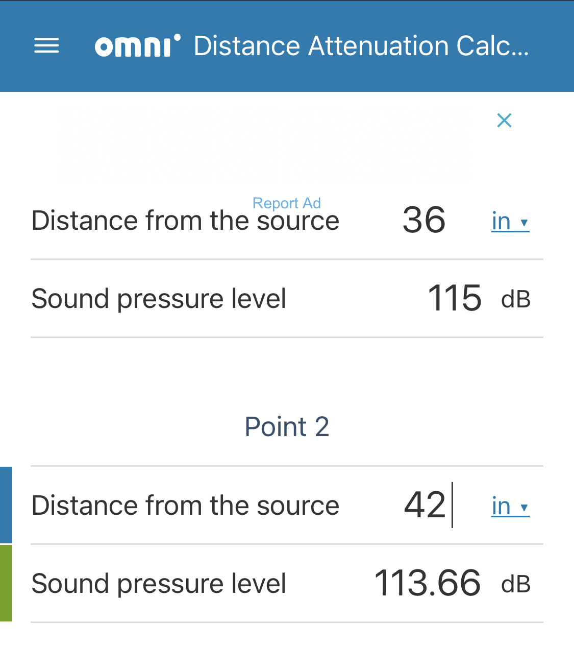Click the Report Ad link

(x=287, y=203)
